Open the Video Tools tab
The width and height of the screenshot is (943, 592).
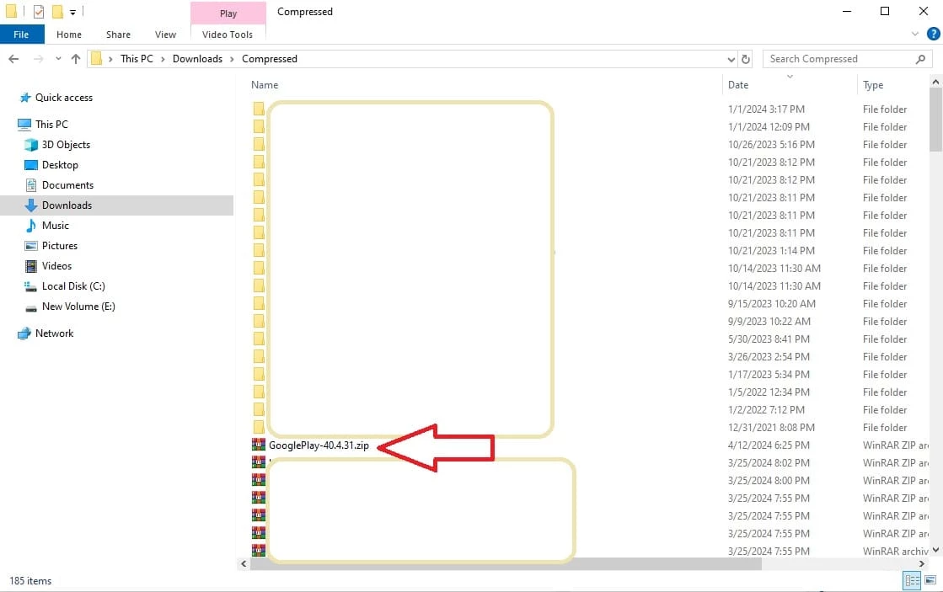click(228, 35)
